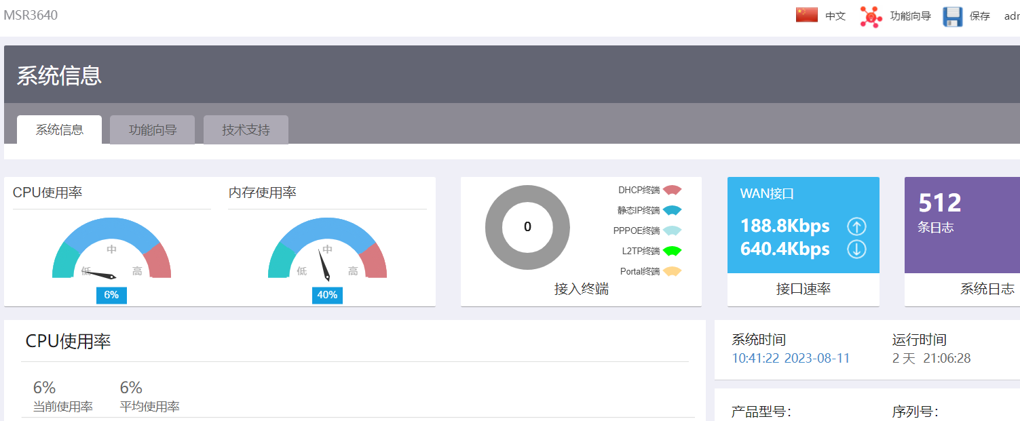The height and width of the screenshot is (421, 1020).
Task: Click the China flag language icon
Action: 807,15
